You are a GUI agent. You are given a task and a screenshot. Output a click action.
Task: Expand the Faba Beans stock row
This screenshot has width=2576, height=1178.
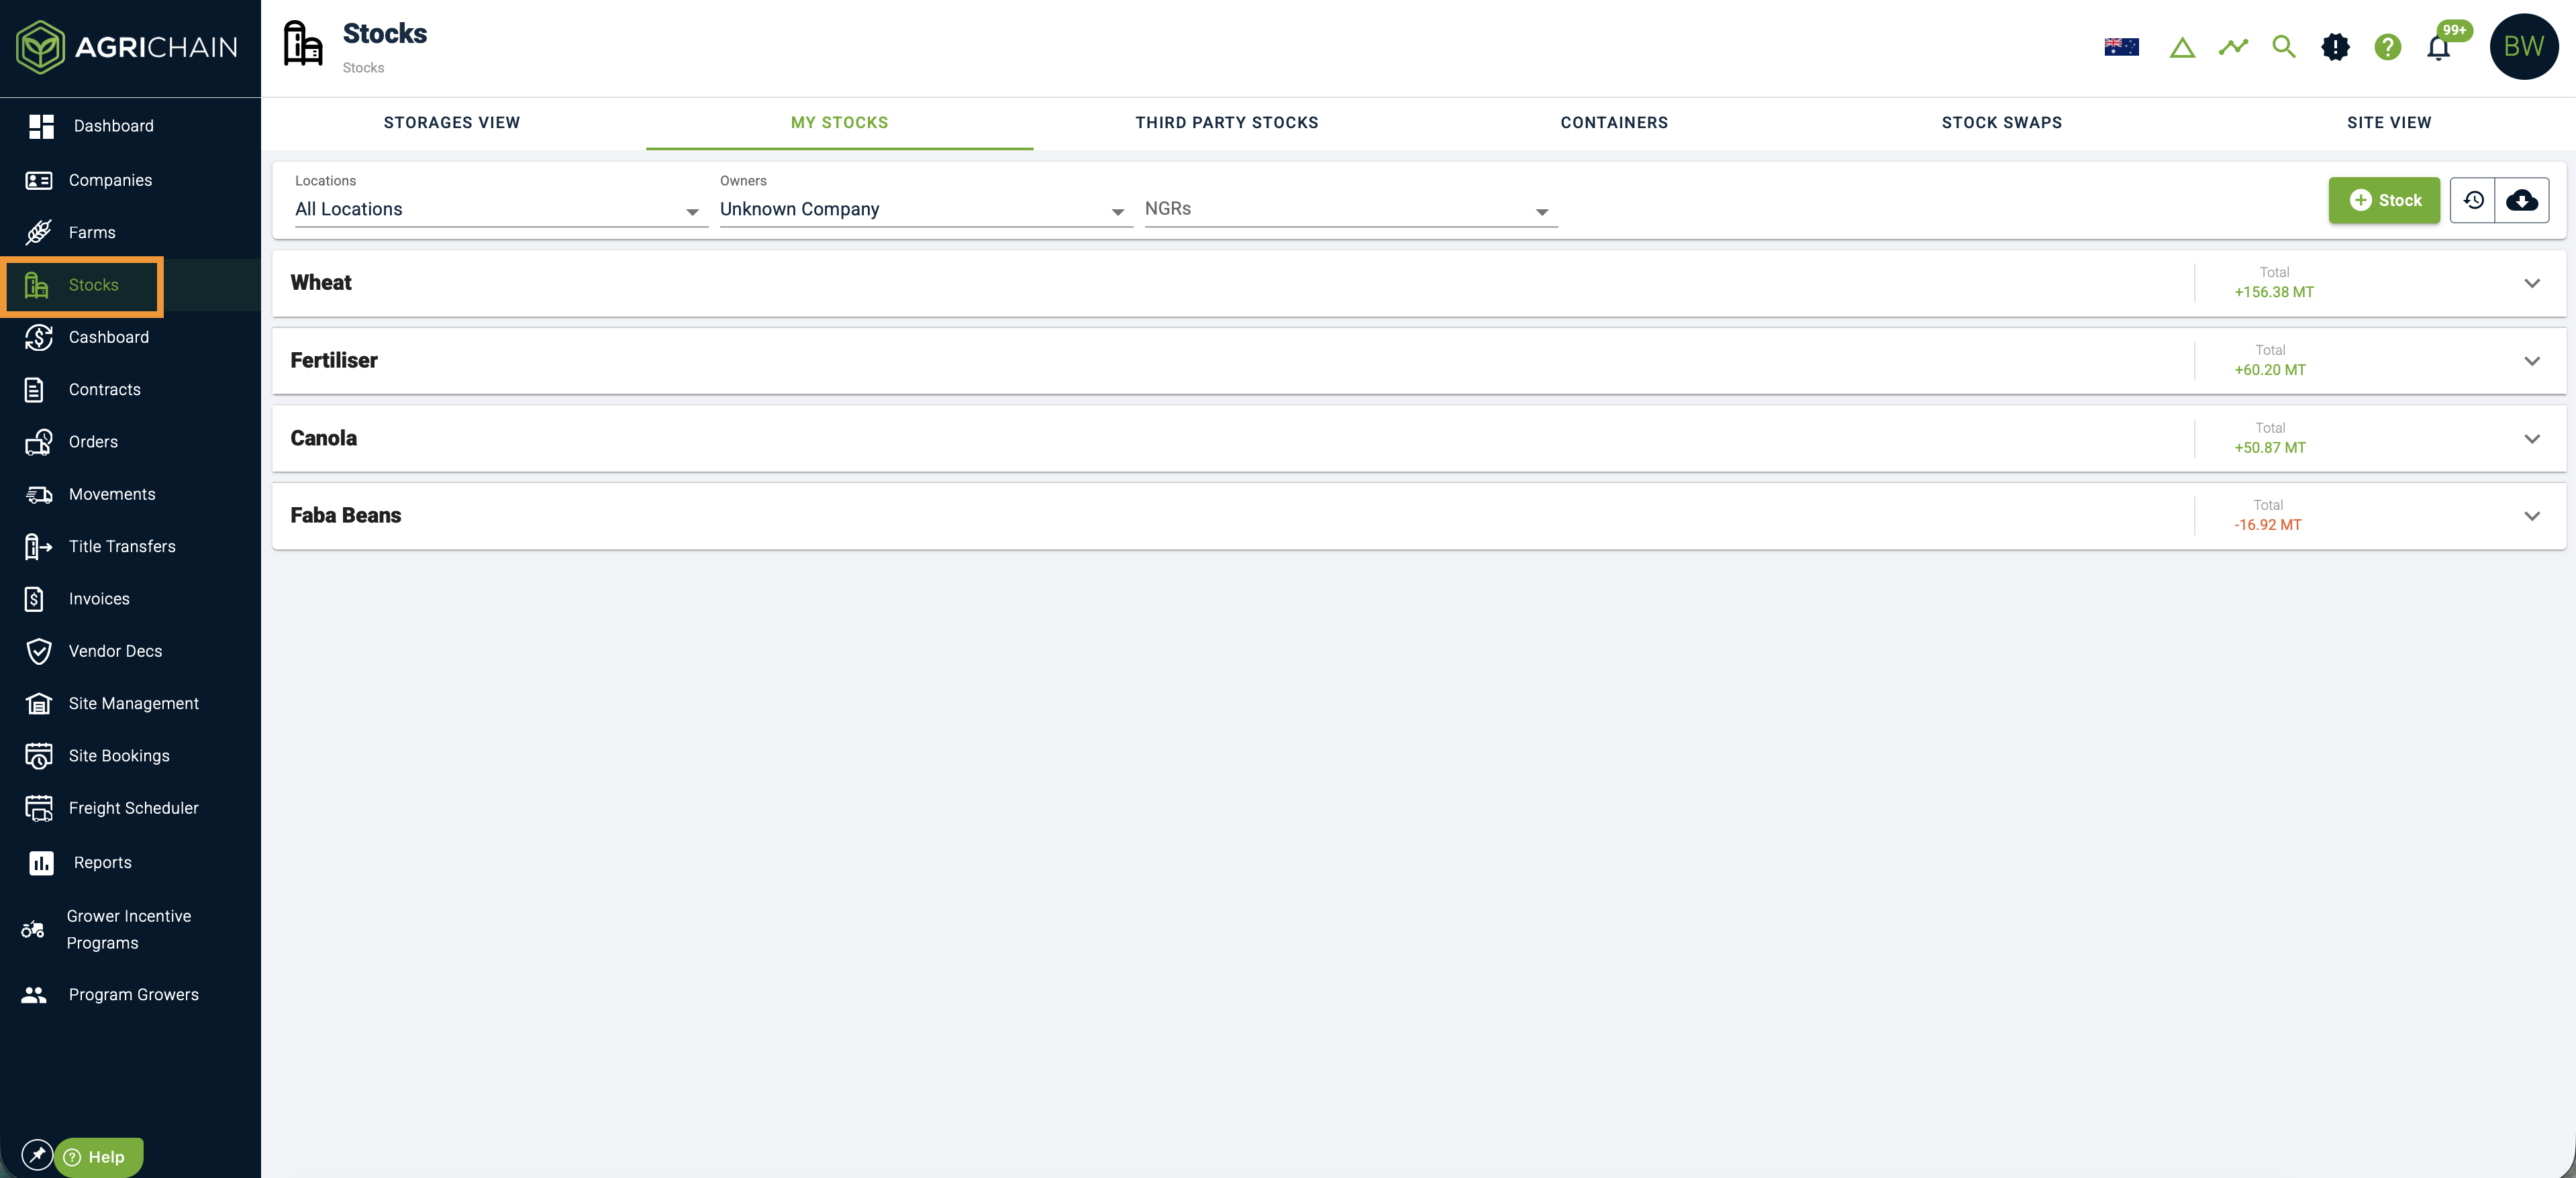(2531, 517)
